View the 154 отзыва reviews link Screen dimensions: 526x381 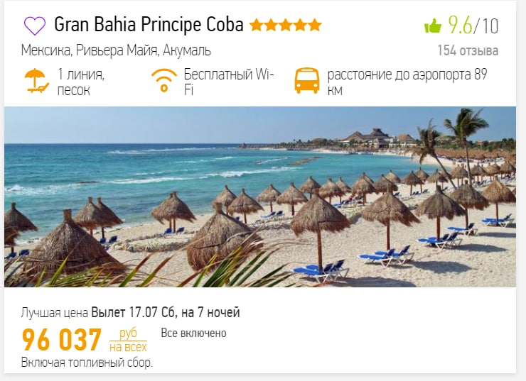click(x=468, y=50)
